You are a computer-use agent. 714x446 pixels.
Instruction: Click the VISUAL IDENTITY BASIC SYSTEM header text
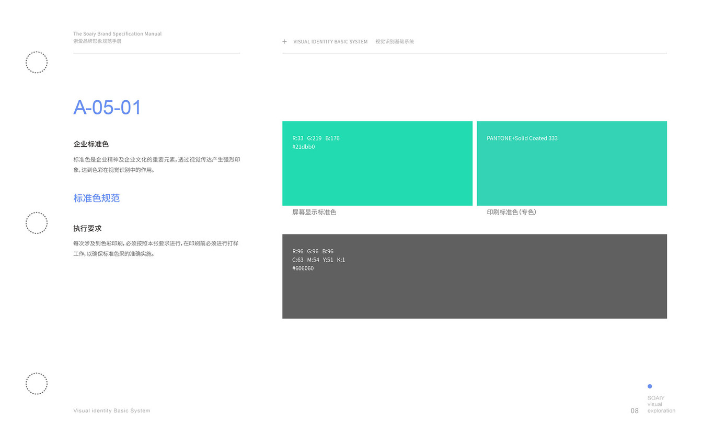click(330, 42)
